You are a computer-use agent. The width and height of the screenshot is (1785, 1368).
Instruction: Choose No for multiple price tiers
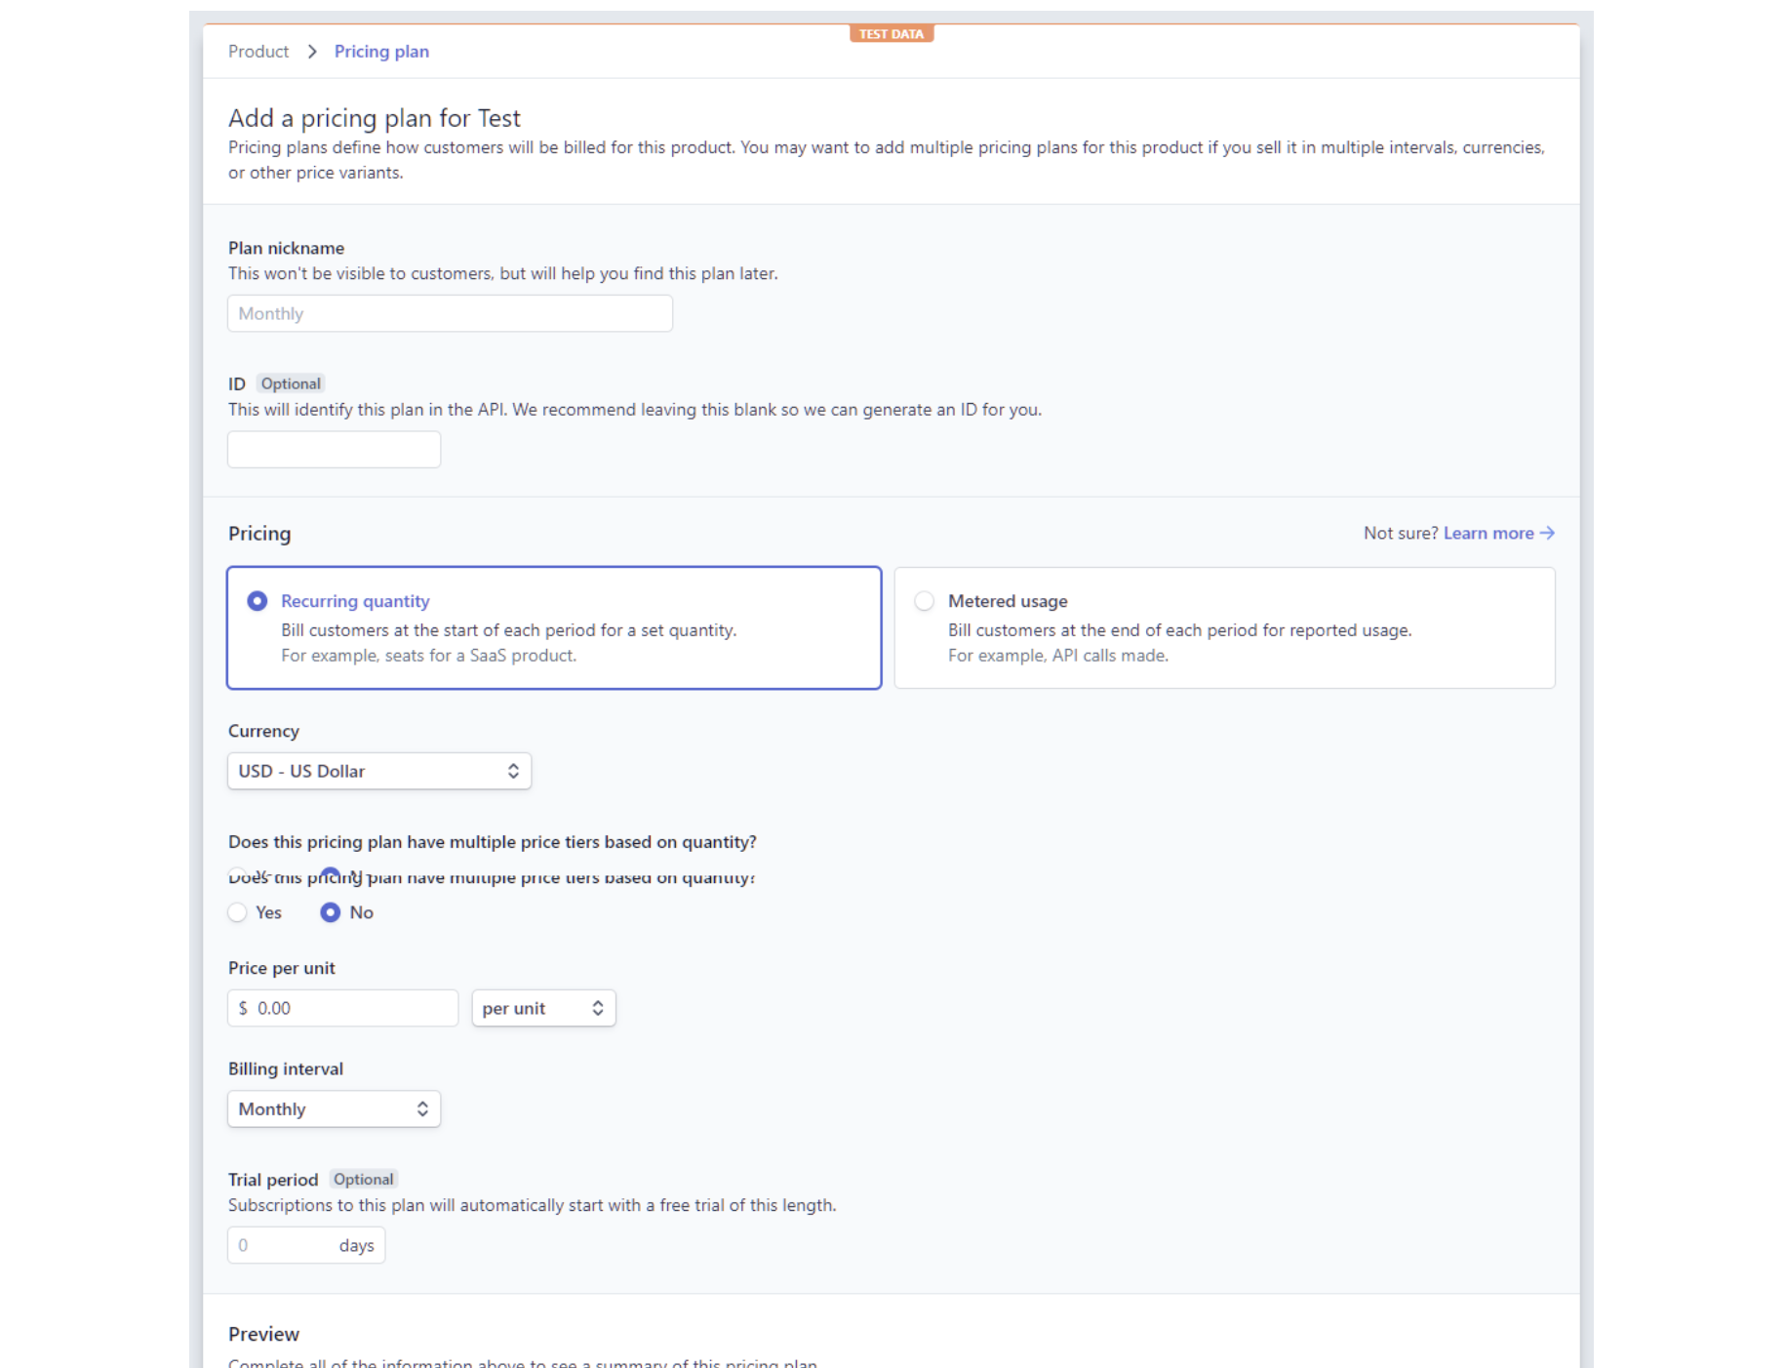[x=331, y=912]
